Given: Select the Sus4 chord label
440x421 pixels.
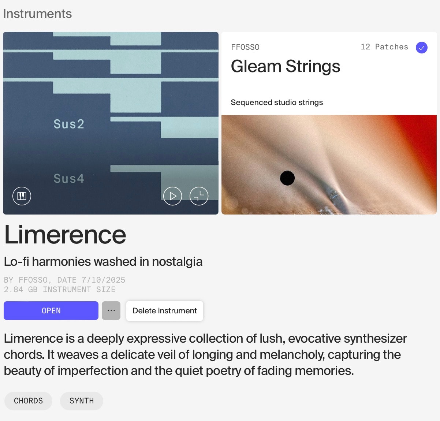Looking at the screenshot, I should click(69, 179).
